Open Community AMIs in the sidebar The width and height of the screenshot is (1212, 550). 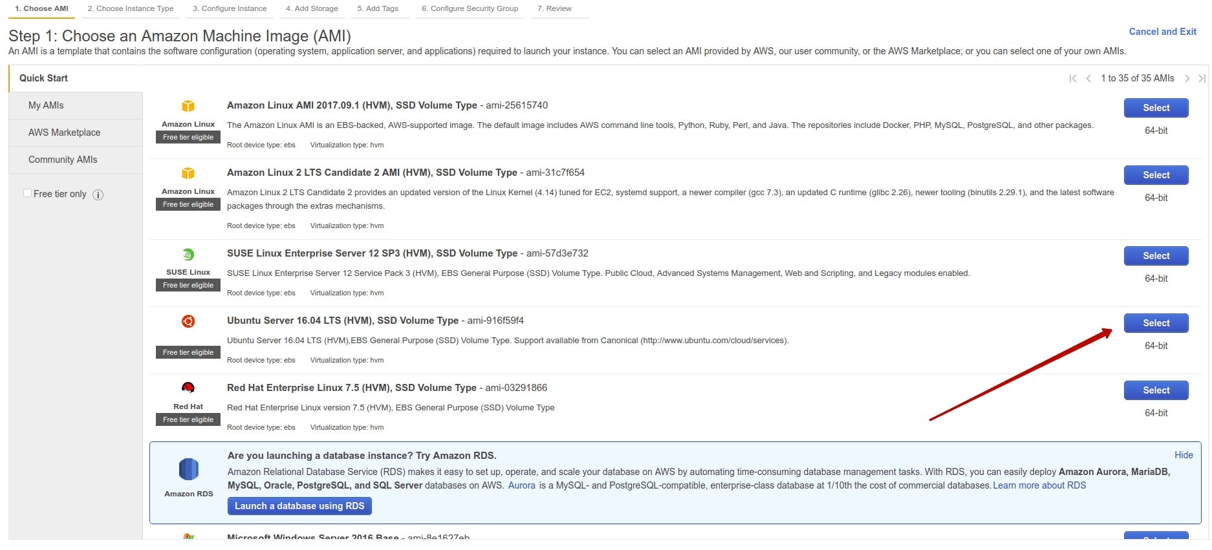(76, 160)
